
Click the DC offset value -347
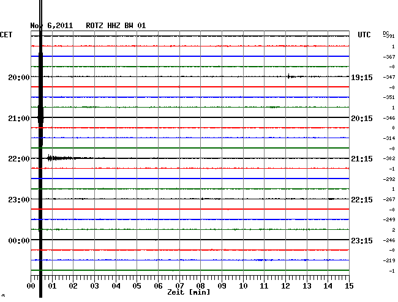coord(389,77)
